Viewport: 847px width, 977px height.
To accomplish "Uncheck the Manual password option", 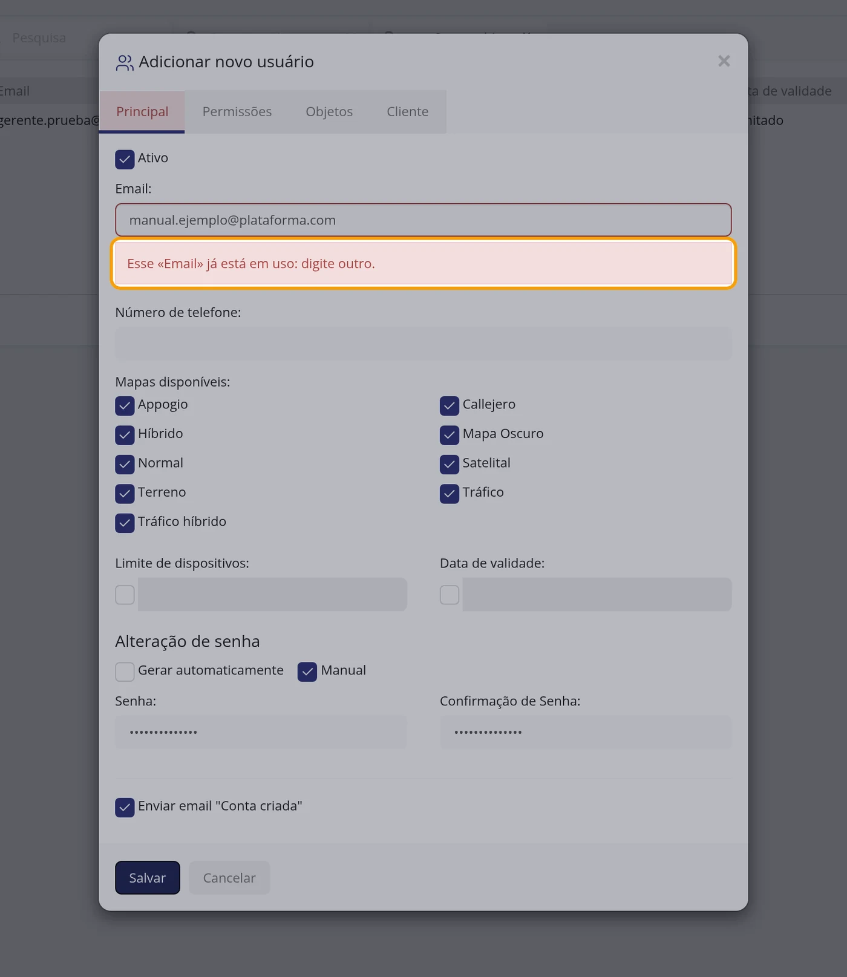I will (307, 671).
